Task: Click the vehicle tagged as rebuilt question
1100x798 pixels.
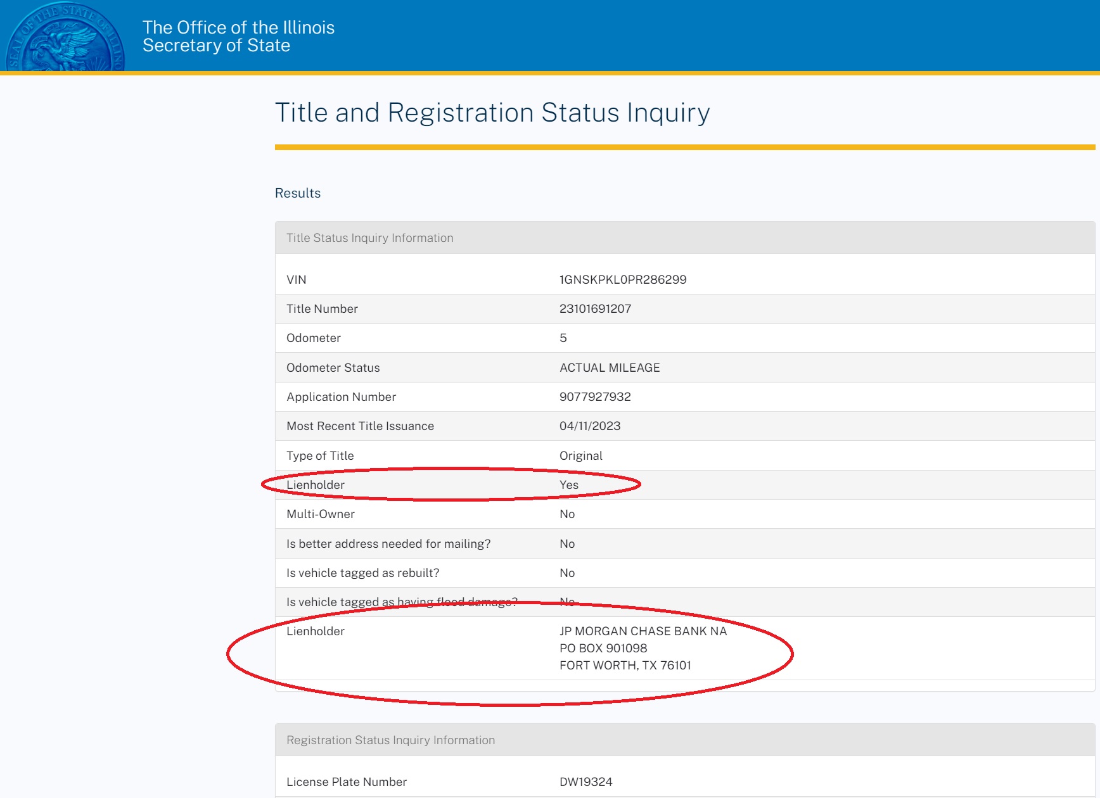Action: pyautogui.click(x=363, y=573)
